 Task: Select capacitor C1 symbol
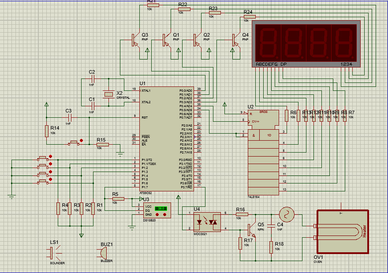[92, 106]
